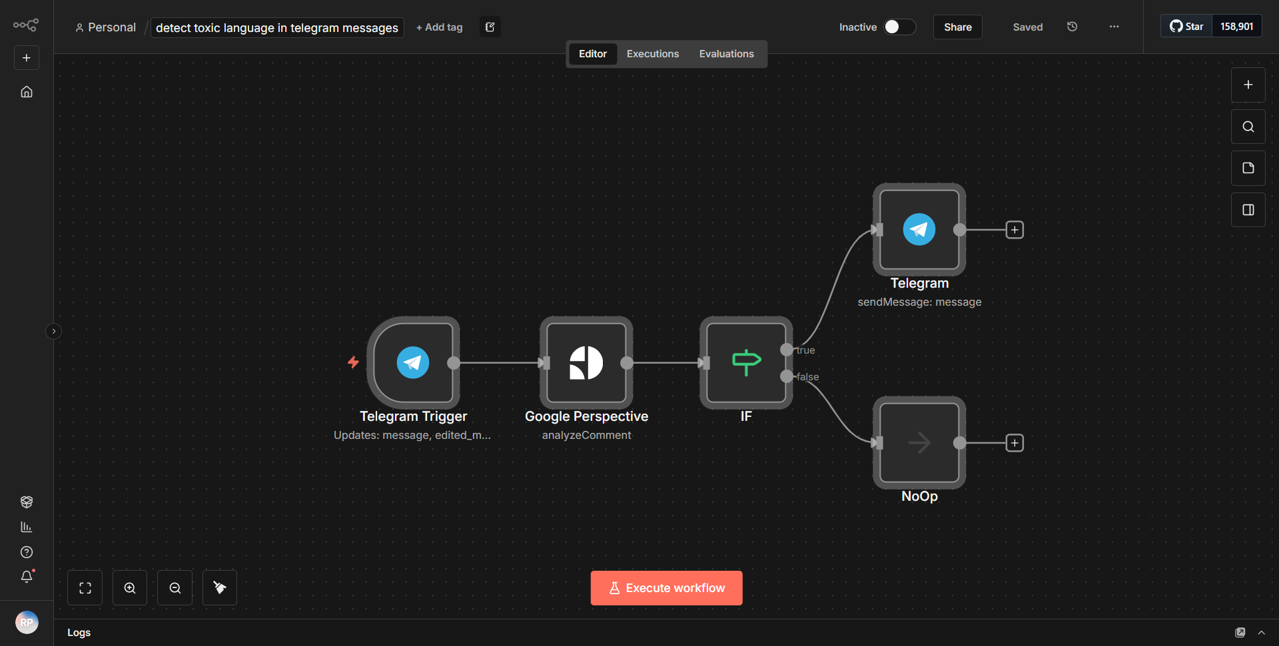Switch to the Evaluations tab
This screenshot has width=1279, height=646.
pos(726,54)
